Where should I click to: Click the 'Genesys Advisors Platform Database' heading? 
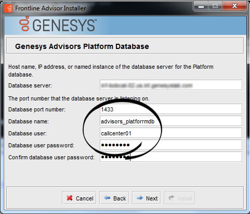pos(82,46)
